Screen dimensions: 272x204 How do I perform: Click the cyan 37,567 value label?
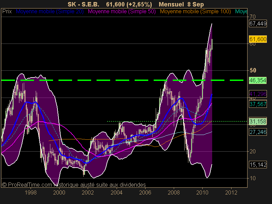(x=258, y=104)
